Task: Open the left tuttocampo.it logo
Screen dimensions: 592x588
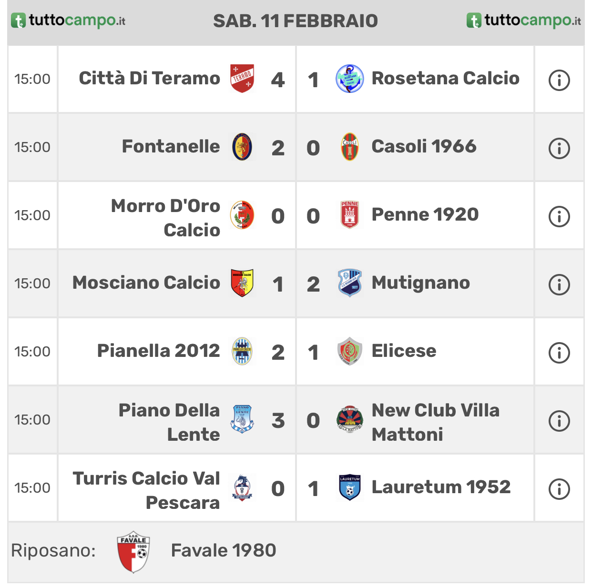Action: [x=68, y=20]
